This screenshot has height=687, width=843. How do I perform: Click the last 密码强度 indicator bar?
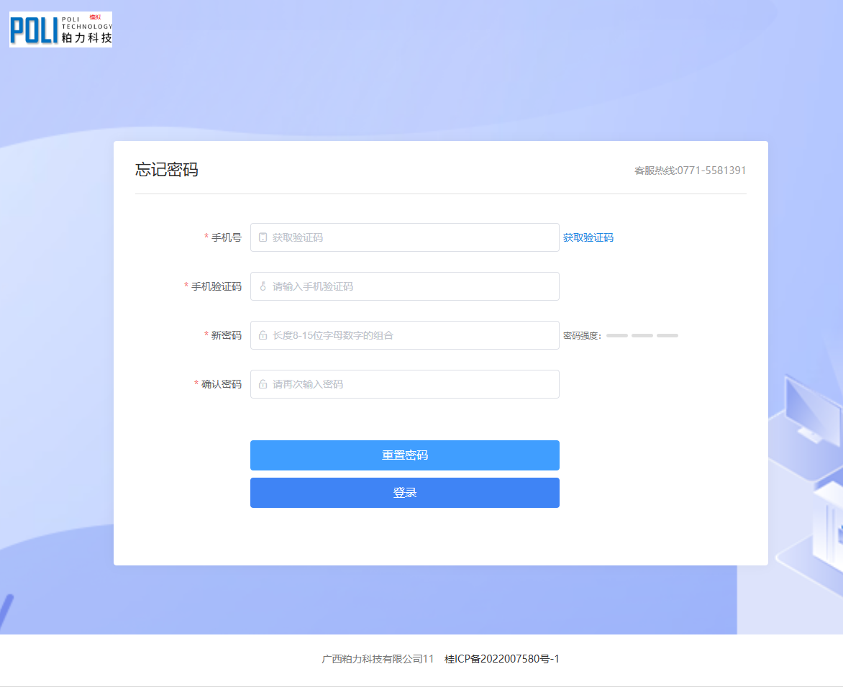(667, 336)
